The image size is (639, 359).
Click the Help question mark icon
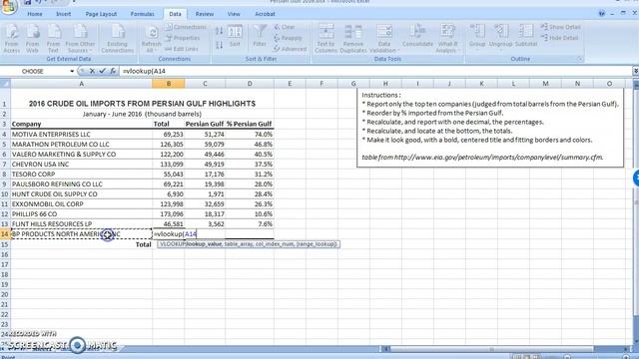point(601,13)
